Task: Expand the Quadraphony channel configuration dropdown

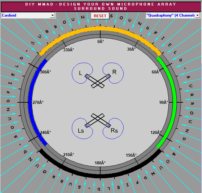Action: (x=197, y=15)
